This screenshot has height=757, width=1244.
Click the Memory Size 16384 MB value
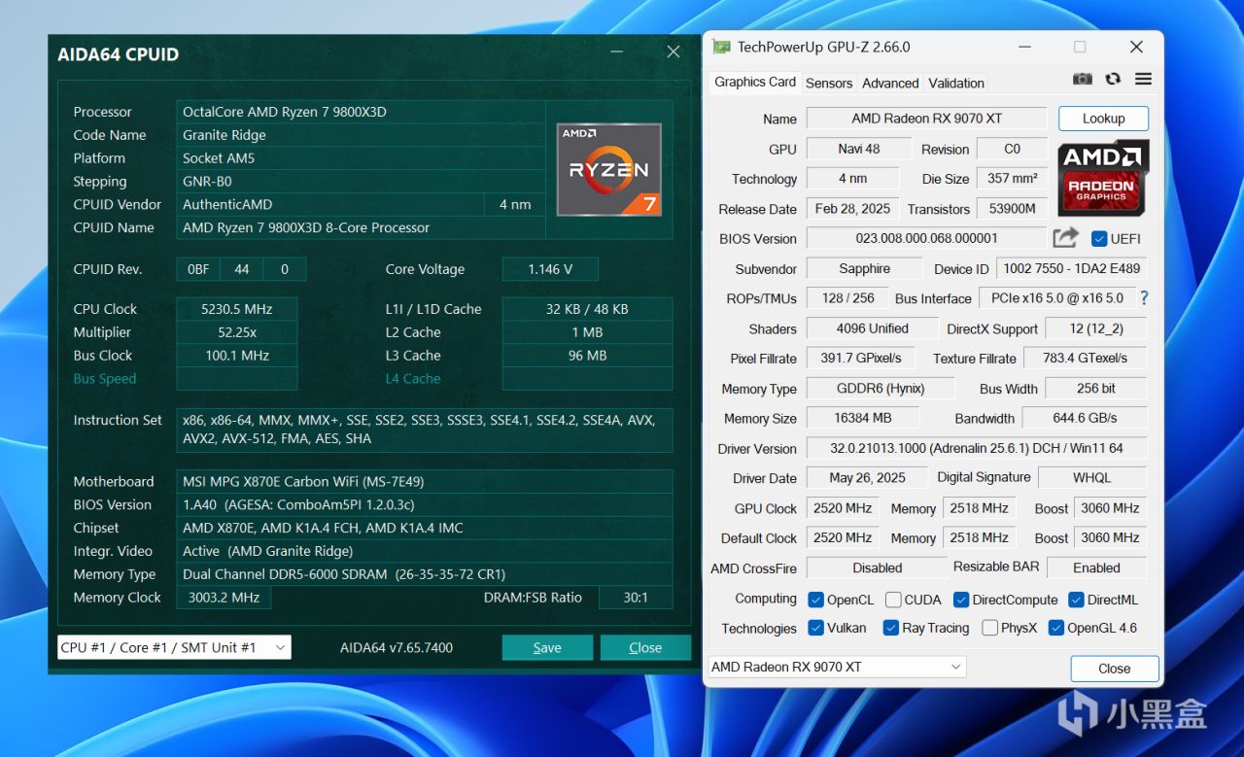pos(863,418)
